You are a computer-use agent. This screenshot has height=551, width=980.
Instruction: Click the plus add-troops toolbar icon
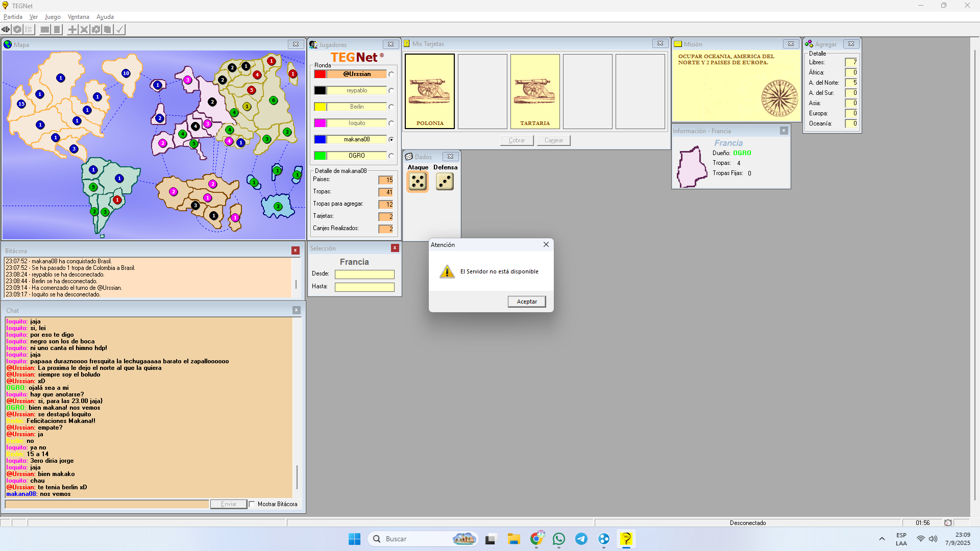[72, 30]
